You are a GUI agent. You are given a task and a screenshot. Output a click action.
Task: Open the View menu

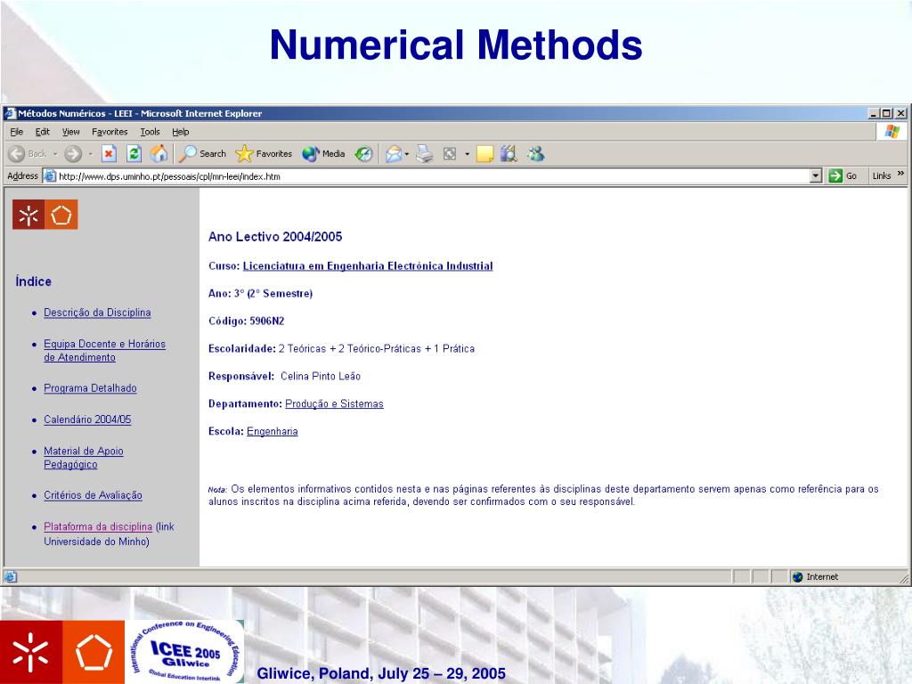(x=71, y=132)
